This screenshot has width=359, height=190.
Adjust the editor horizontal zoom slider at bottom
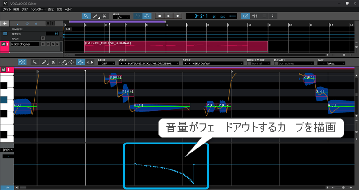pyautogui.click(x=343, y=187)
